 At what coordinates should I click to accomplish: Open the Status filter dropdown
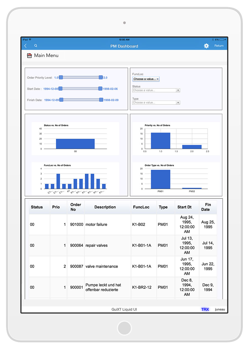pos(156,90)
